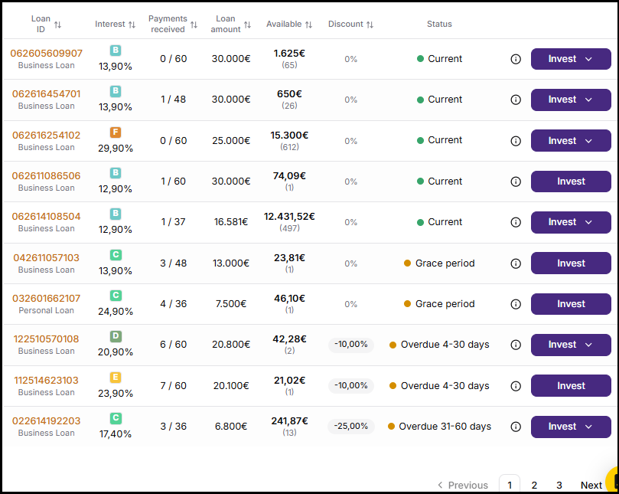The height and width of the screenshot is (494, 619).
Task: Sort by Available amount arrows
Action: click(x=308, y=25)
